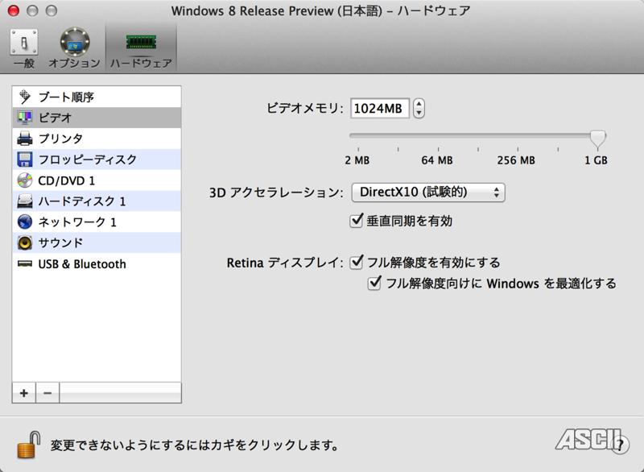Click the minus button to remove device
644x472 pixels.
pos(47,393)
